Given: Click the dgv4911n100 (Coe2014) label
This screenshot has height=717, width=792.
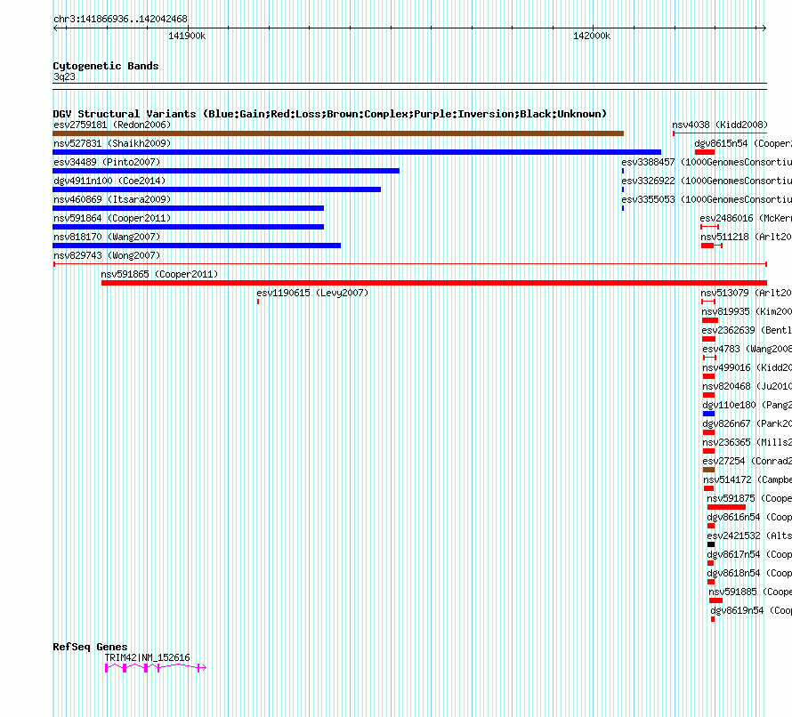Looking at the screenshot, I should click(109, 181).
